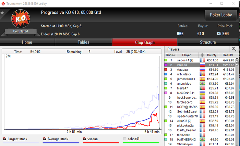
Task: Open the Structure tab
Action: 208,42
